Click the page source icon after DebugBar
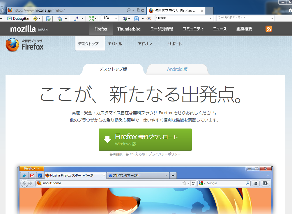Viewport: 292px width, 214px height. pyautogui.click(x=48, y=18)
